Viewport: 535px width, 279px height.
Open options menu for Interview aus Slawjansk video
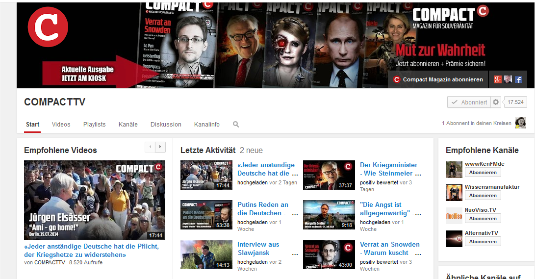(295, 254)
